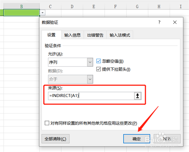Select column header C
The width and height of the screenshot is (189, 152).
[50, 6]
